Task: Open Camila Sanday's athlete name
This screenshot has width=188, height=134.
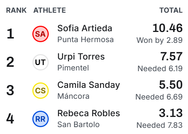Action: 89,85
